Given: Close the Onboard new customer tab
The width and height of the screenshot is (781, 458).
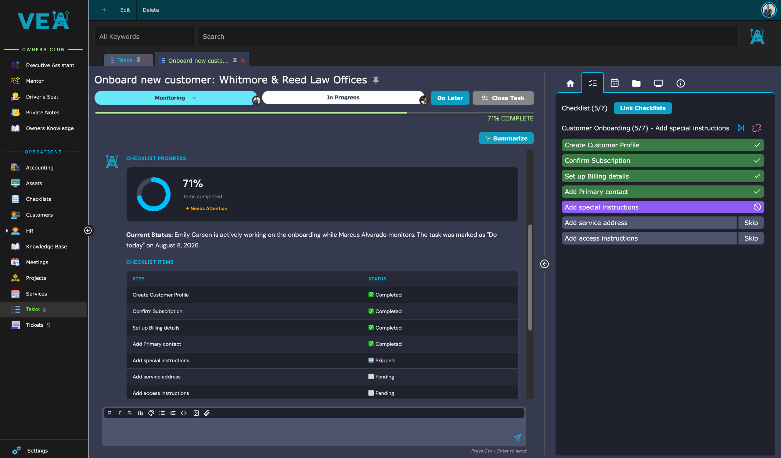Looking at the screenshot, I should pos(243,61).
